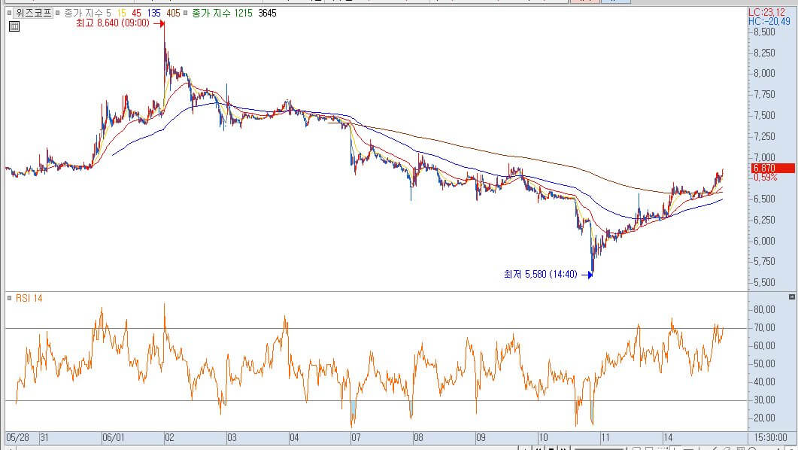Click the 최저 5,580 (14:40) low marker
The width and height of the screenshot is (798, 450).
tap(541, 275)
